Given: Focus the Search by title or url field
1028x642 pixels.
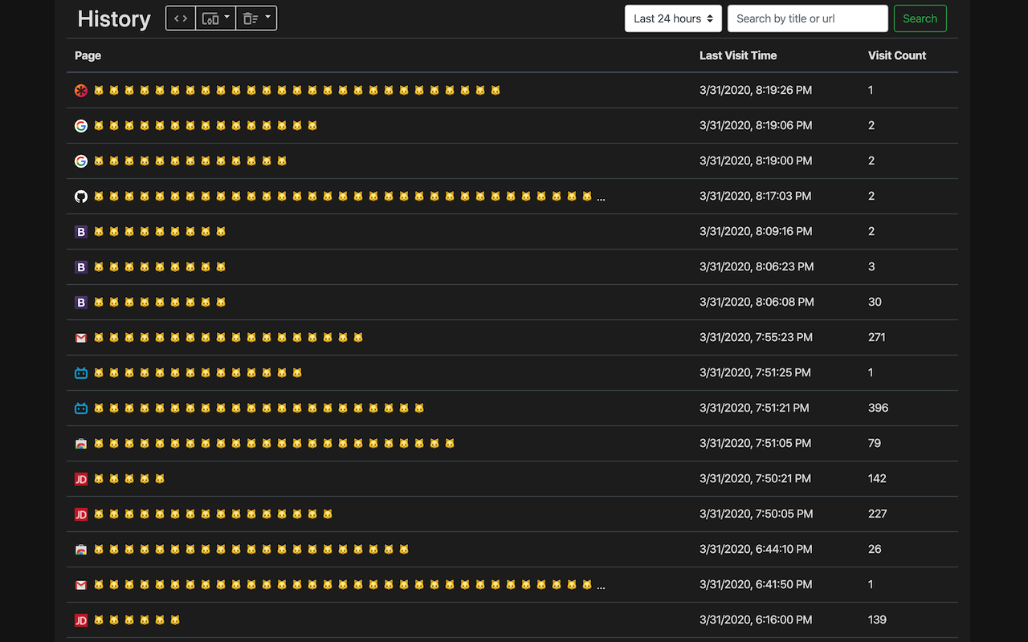Looking at the screenshot, I should 808,18.
